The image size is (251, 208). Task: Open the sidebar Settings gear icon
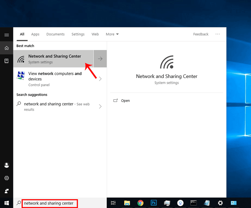(7, 178)
